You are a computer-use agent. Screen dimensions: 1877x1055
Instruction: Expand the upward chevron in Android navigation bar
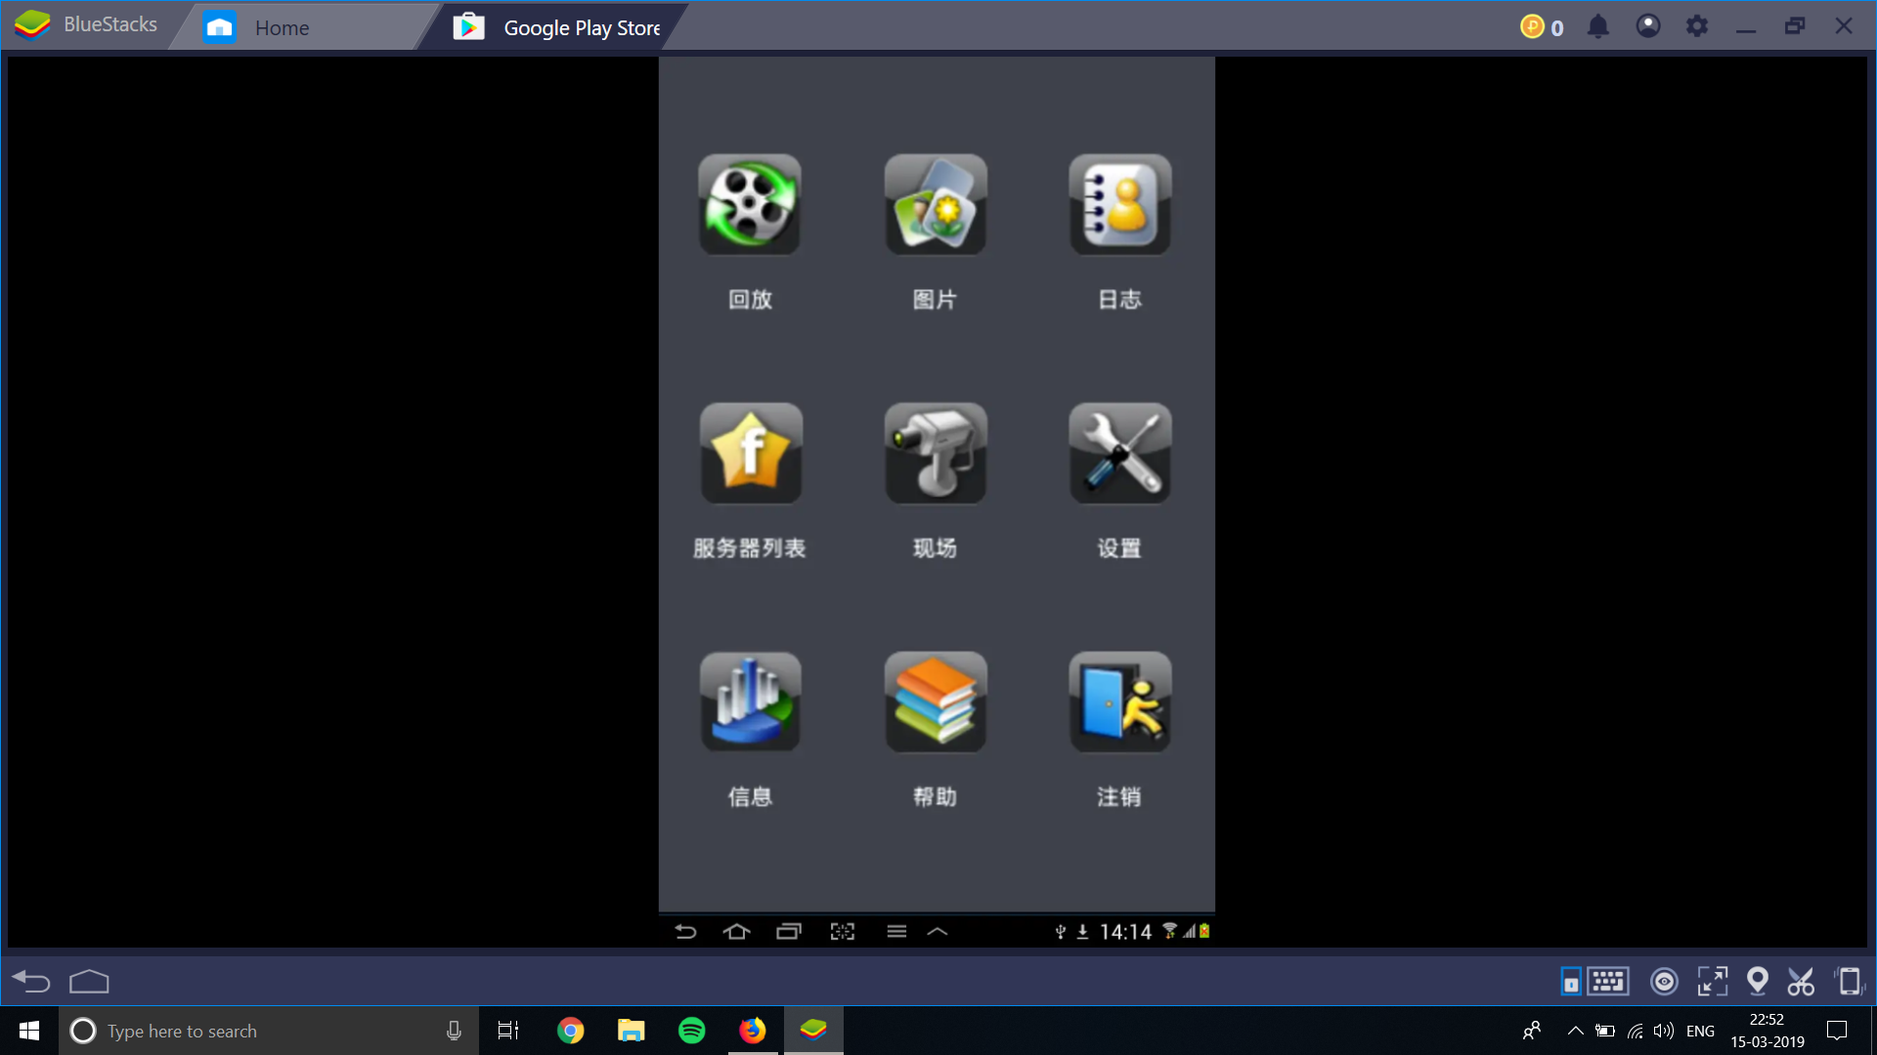click(938, 932)
